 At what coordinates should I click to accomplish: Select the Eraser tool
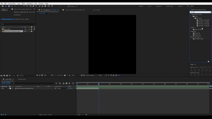[x=45, y=6]
